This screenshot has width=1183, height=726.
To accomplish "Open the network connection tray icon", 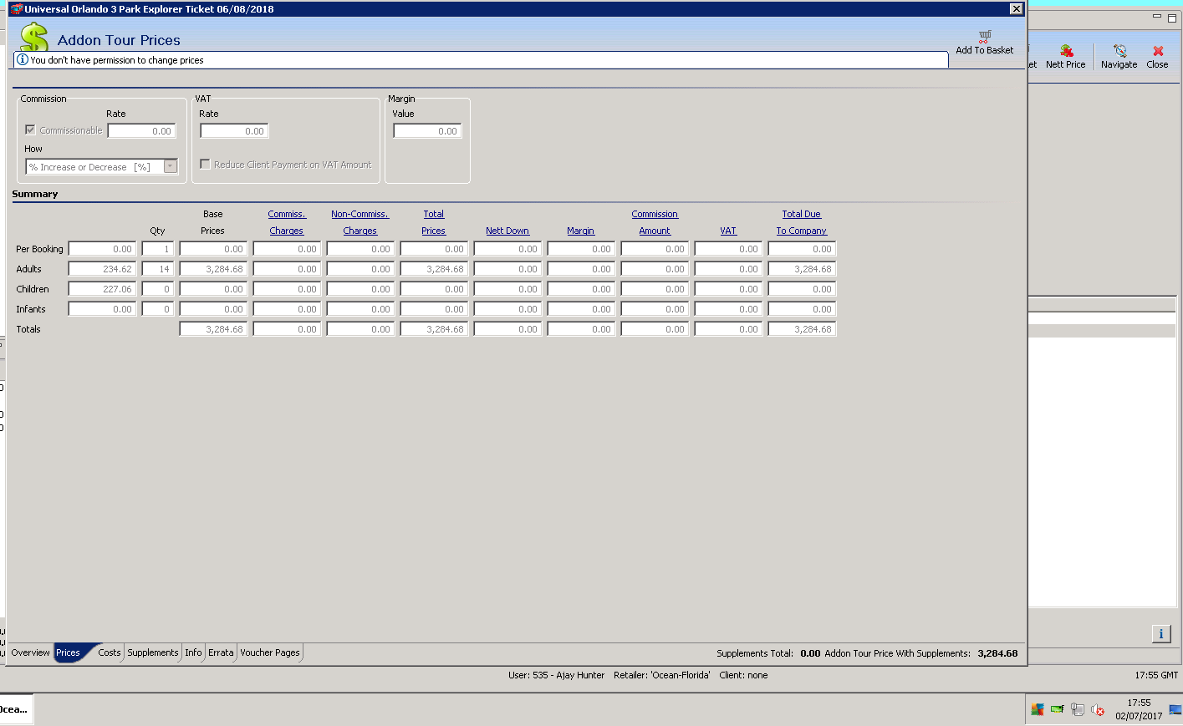I will pyautogui.click(x=1078, y=709).
